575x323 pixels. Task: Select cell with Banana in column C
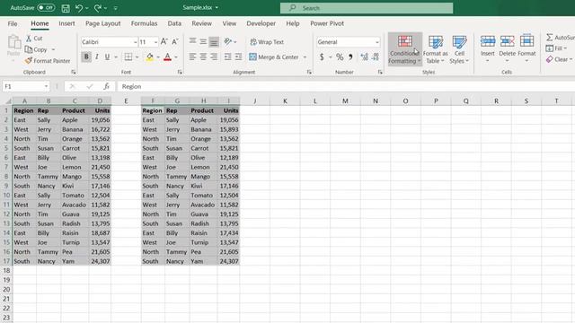[x=75, y=129]
